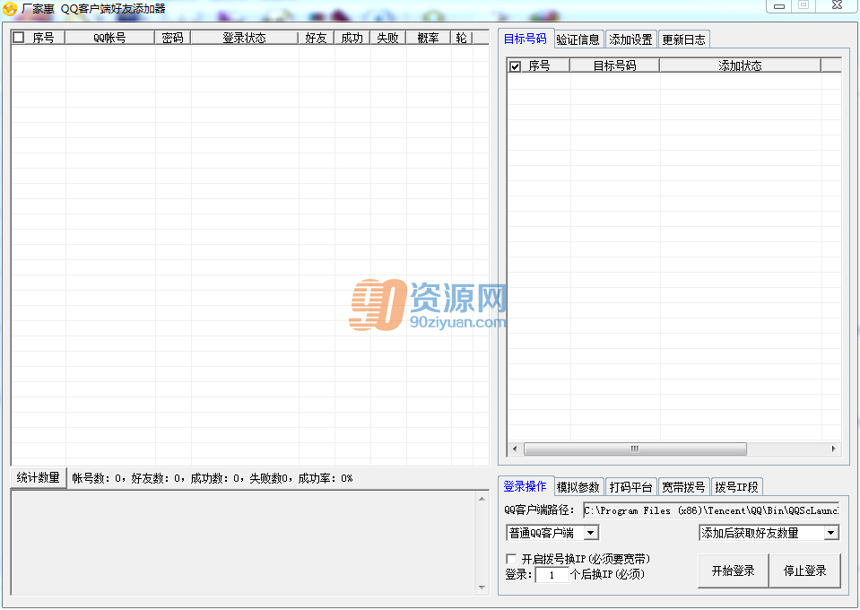This screenshot has height=610, width=860.
Task: Select 模拟参数 tab
Action: click(x=578, y=487)
